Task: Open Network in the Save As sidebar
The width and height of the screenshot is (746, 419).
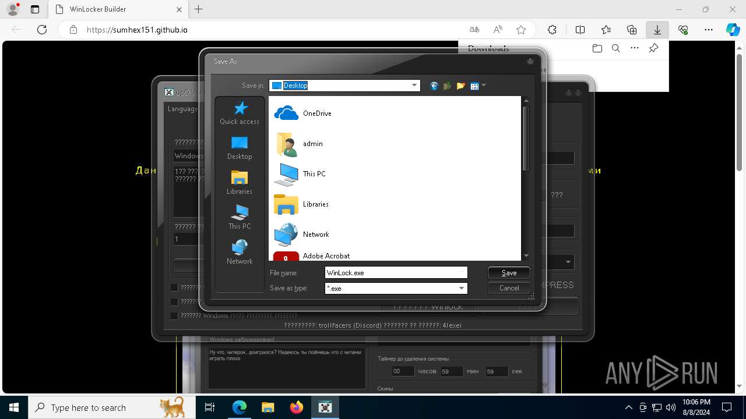Action: [240, 253]
